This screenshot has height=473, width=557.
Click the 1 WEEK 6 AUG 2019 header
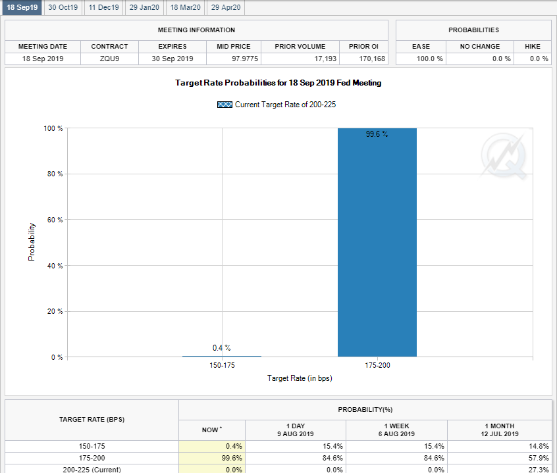point(396,430)
